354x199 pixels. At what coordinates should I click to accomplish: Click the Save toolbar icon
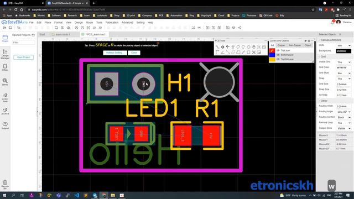tap(11, 28)
